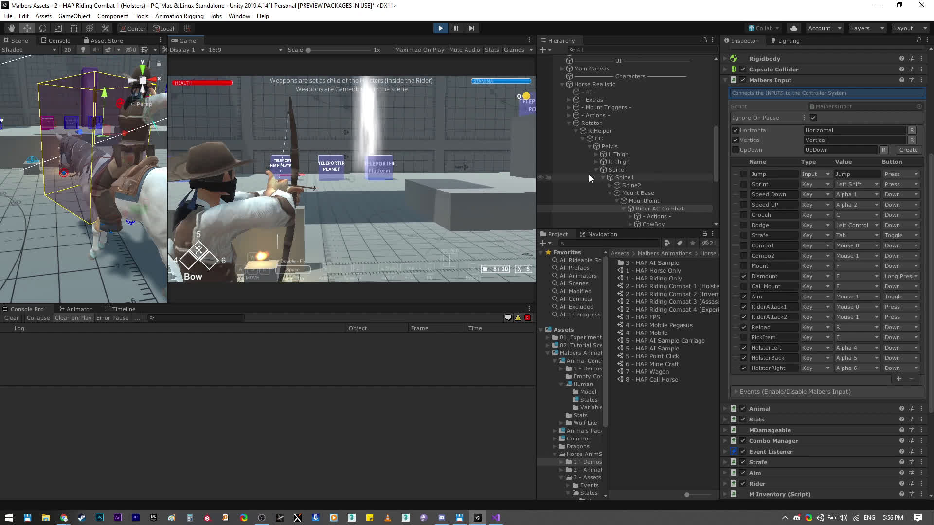Click the Step frame button
934x525 pixels.
(x=471, y=28)
